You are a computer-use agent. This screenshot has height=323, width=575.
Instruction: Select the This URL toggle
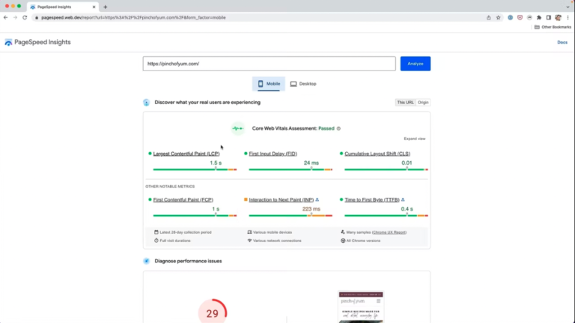(405, 103)
